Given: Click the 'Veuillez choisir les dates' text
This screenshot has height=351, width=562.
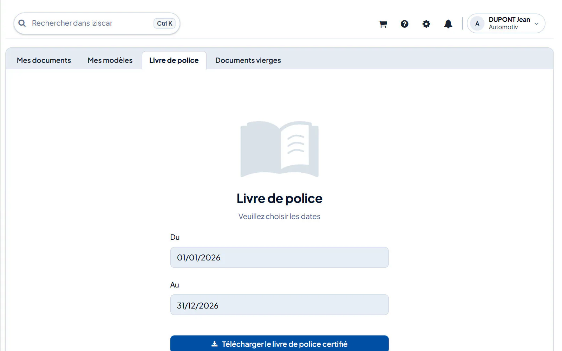Looking at the screenshot, I should coord(279,217).
